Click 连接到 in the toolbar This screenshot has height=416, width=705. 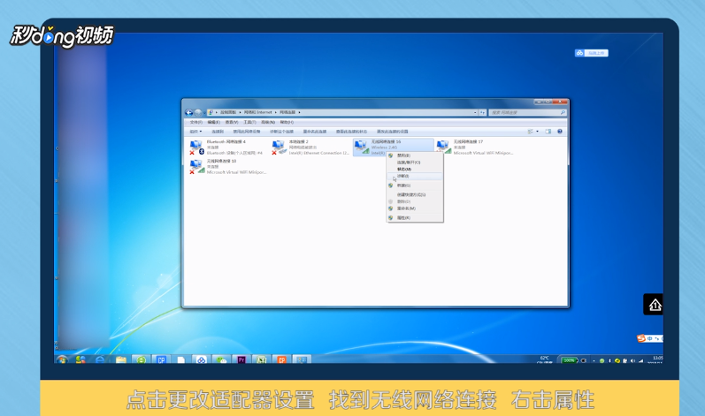218,132
